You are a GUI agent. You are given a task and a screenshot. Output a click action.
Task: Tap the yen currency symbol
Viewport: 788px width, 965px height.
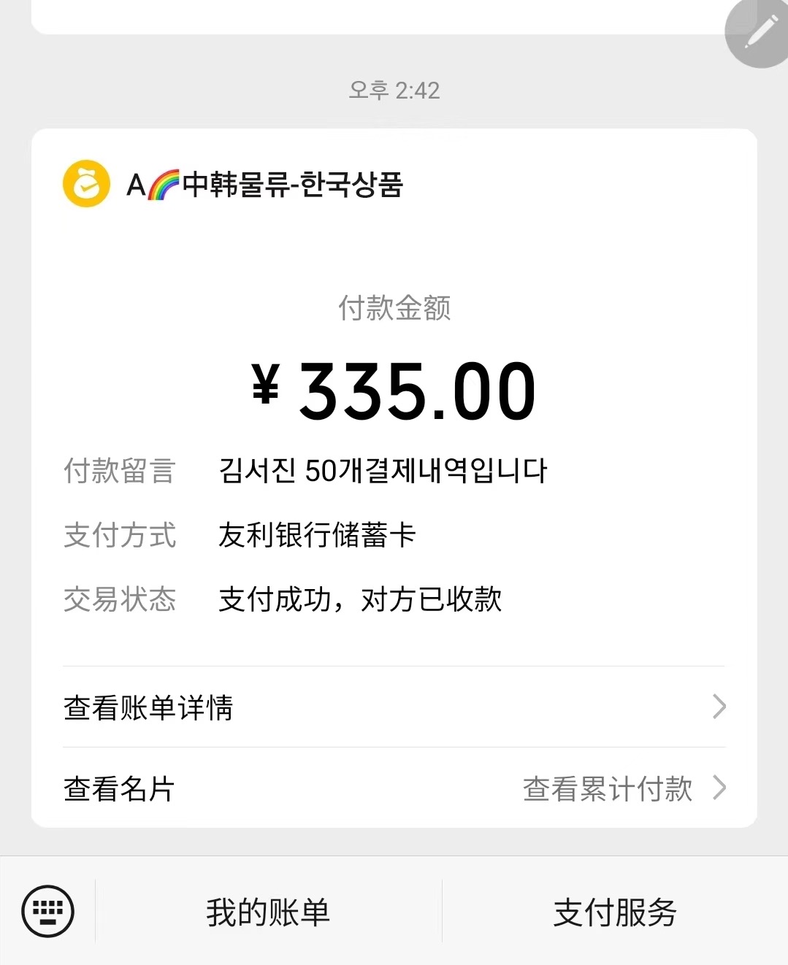(265, 384)
